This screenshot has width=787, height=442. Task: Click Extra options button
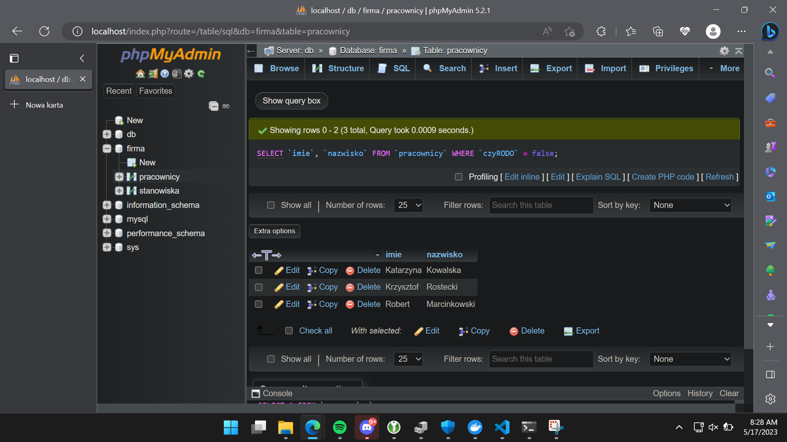click(275, 231)
